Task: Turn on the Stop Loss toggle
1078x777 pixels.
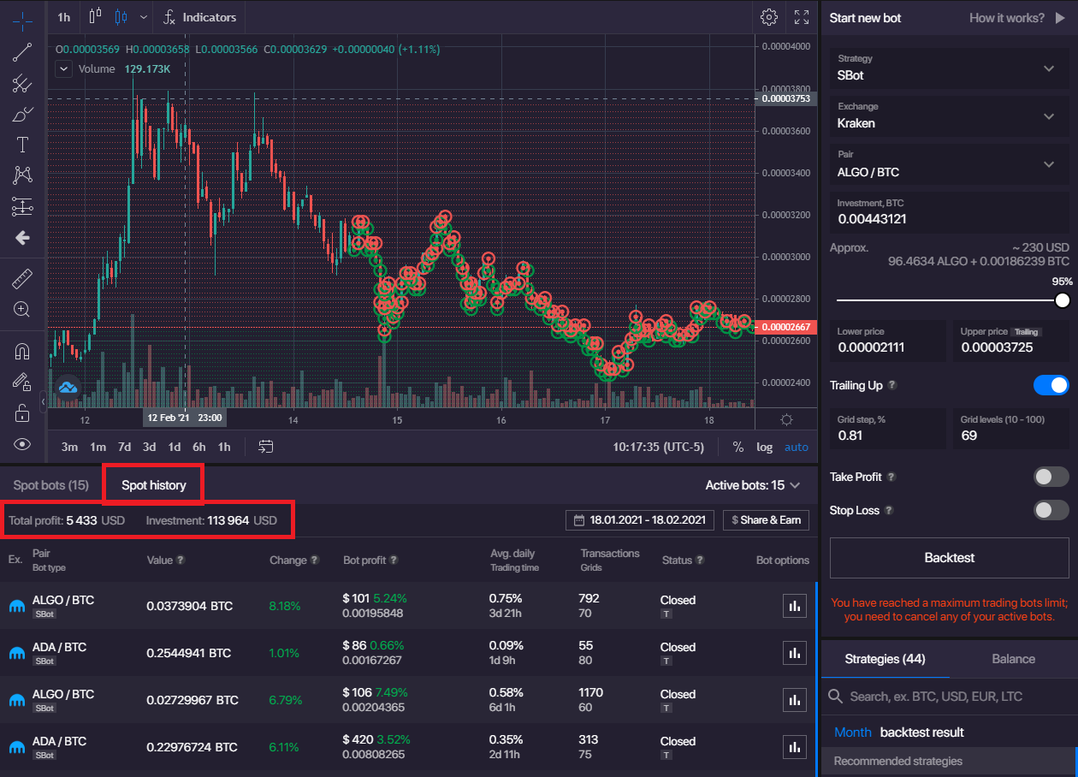Action: (x=1051, y=510)
